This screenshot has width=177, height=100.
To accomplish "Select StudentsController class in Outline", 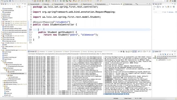I will click(162, 58).
